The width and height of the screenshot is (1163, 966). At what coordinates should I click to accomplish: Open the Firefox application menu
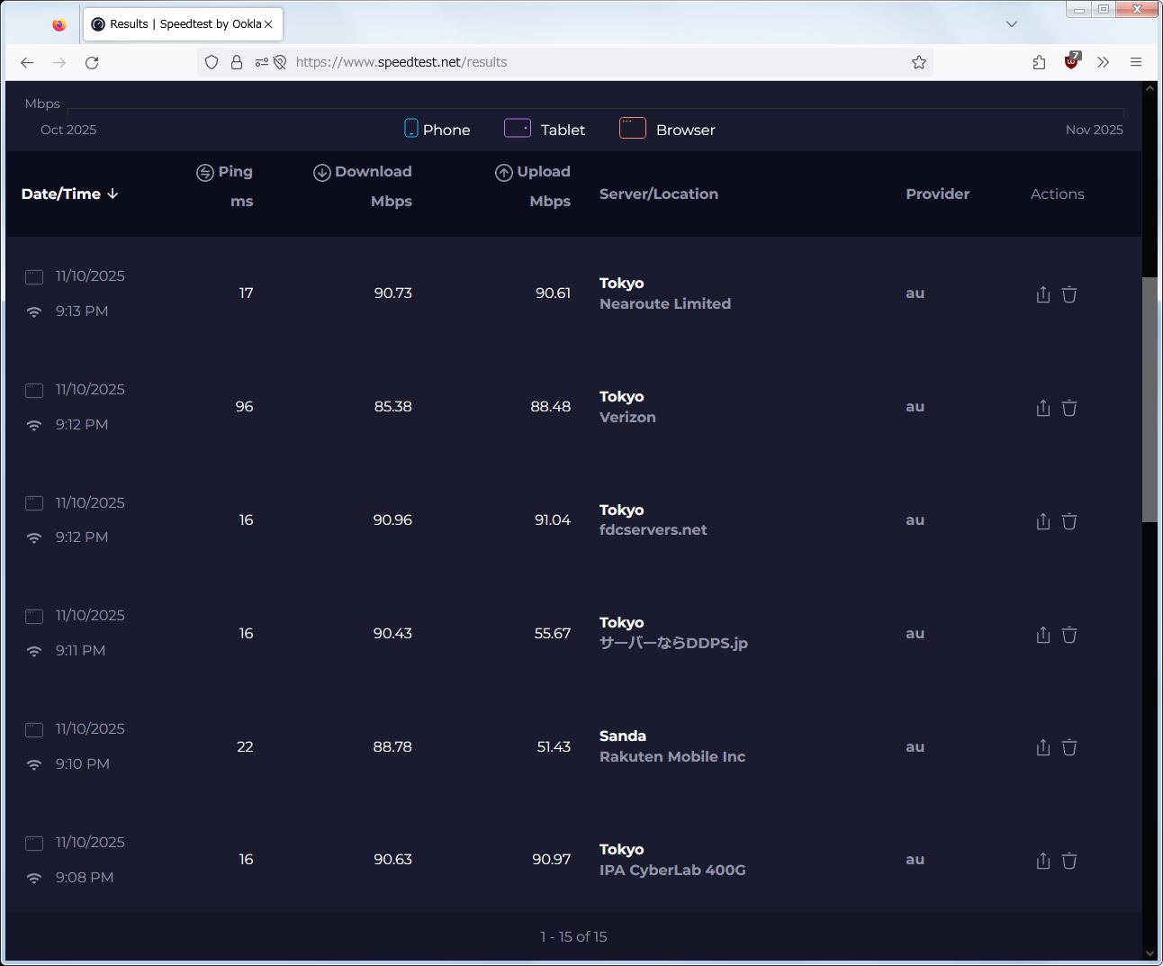point(1136,62)
